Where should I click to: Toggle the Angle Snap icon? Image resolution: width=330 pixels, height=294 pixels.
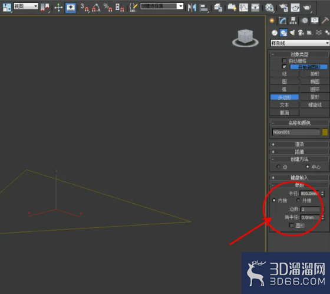point(97,8)
